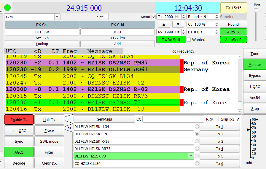This screenshot has width=266, height=169.
Task: Toggle the Tx/Rx Split button
Action: pyautogui.click(x=171, y=40)
